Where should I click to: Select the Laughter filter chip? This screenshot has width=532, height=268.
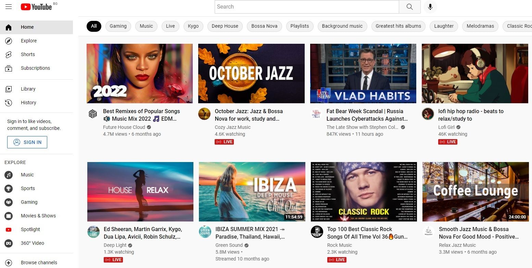pos(444,26)
